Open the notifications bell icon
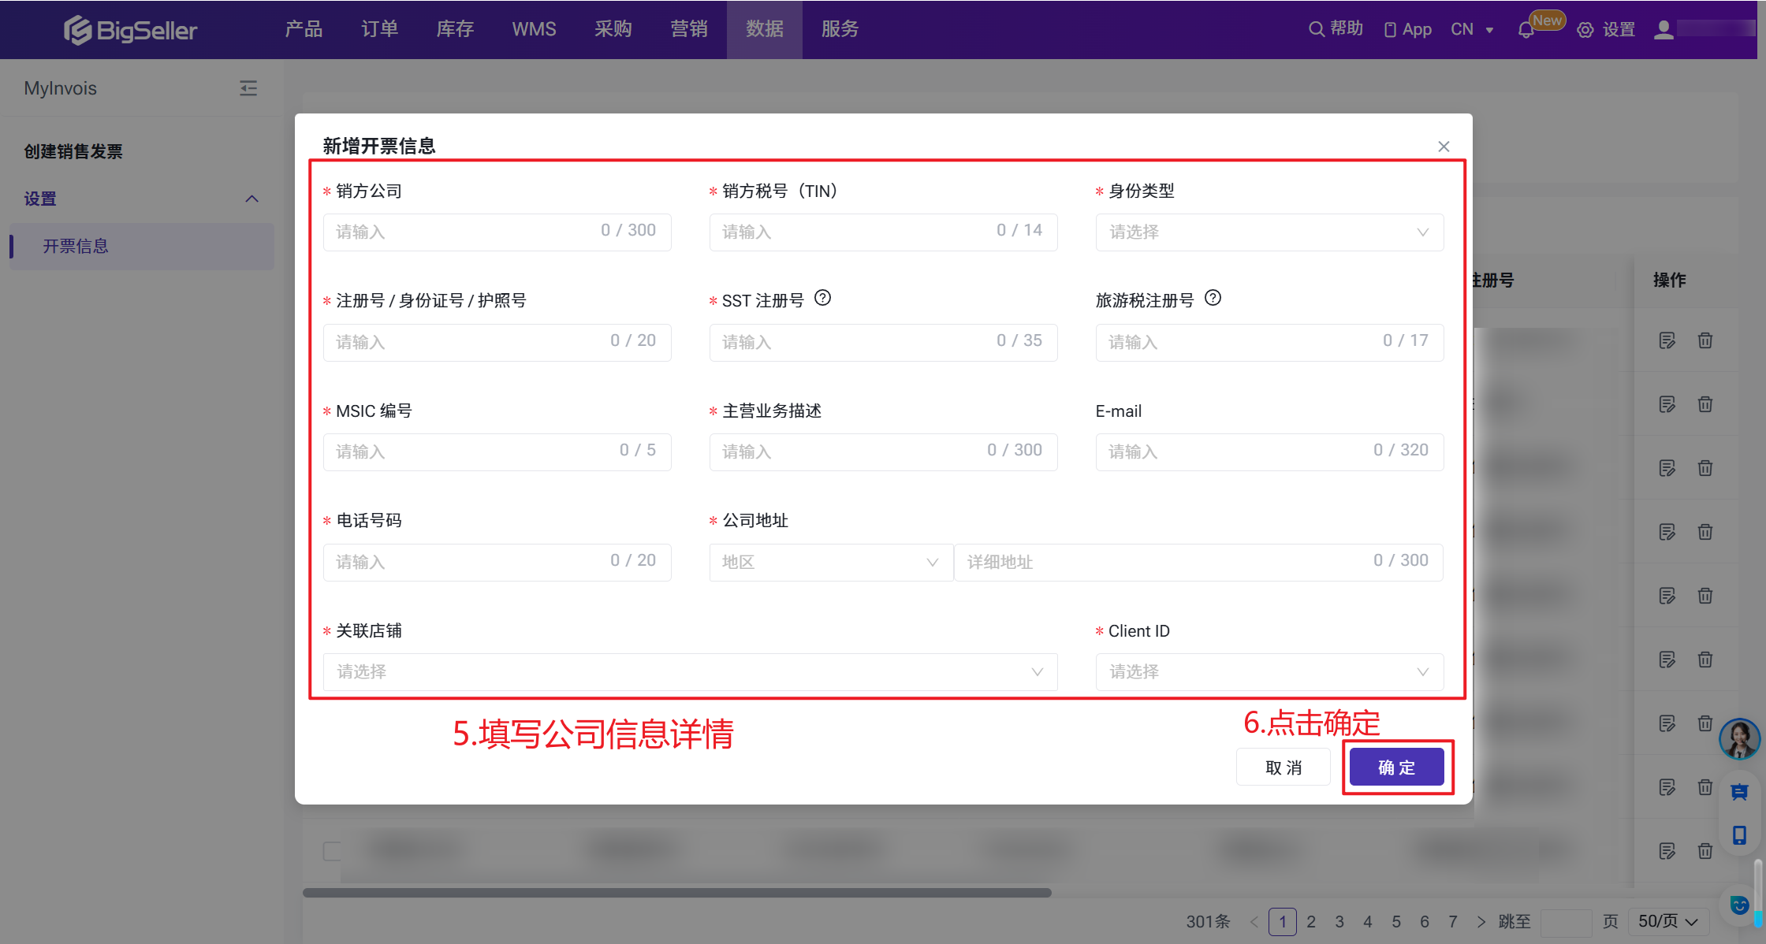1766x944 pixels. click(1526, 30)
